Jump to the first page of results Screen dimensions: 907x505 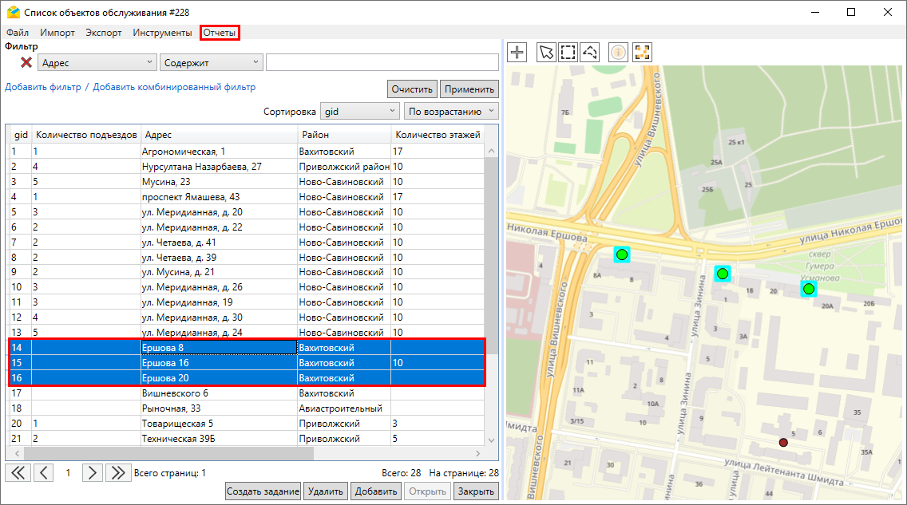click(x=18, y=472)
